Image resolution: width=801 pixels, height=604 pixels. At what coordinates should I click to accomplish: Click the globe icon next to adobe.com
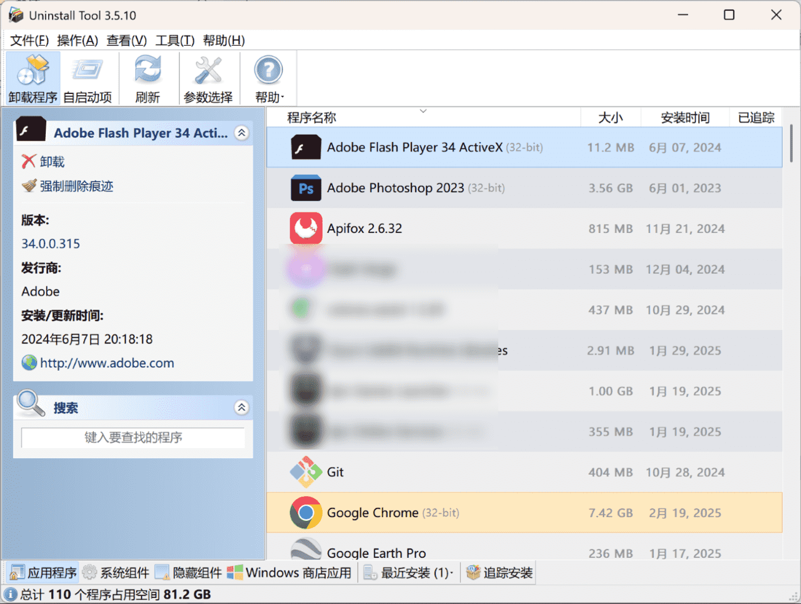coord(29,363)
